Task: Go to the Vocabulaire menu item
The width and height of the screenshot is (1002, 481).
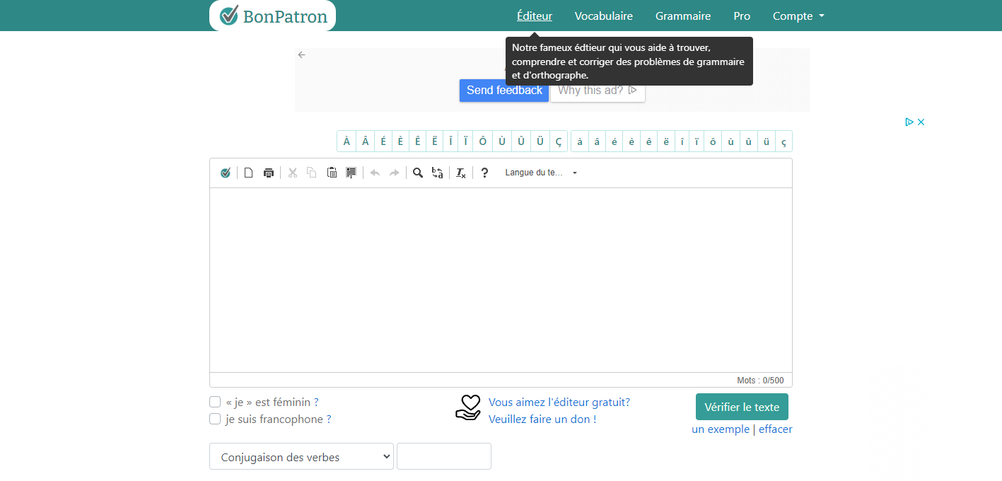Action: click(x=603, y=16)
